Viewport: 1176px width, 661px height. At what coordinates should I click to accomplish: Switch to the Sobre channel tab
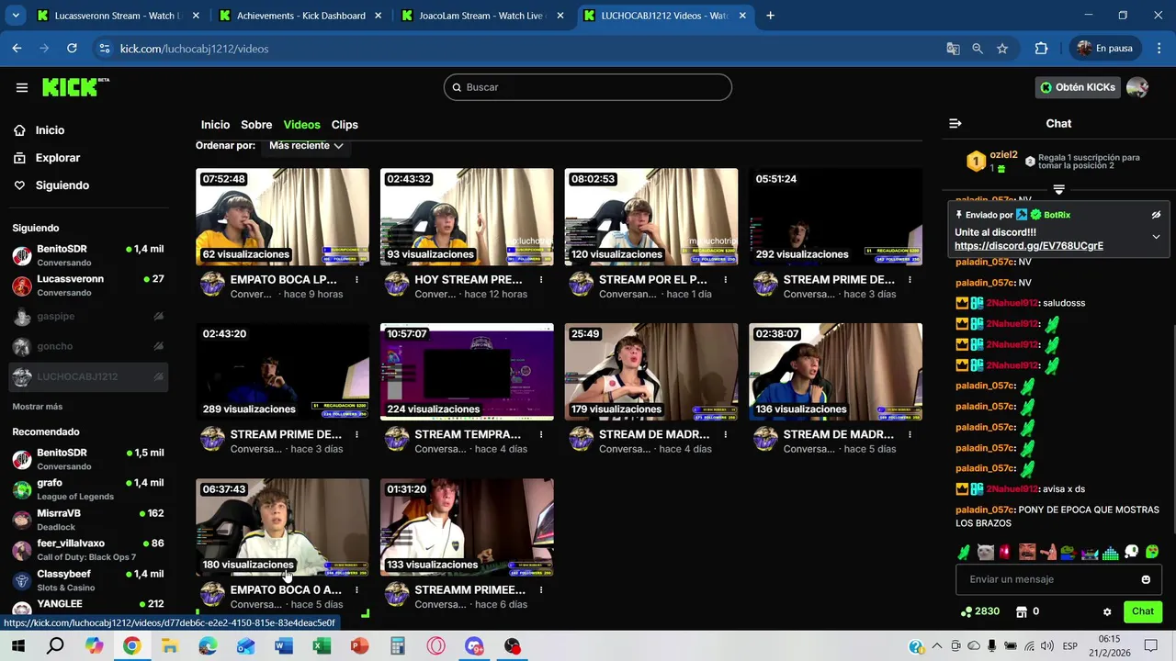pyautogui.click(x=256, y=125)
